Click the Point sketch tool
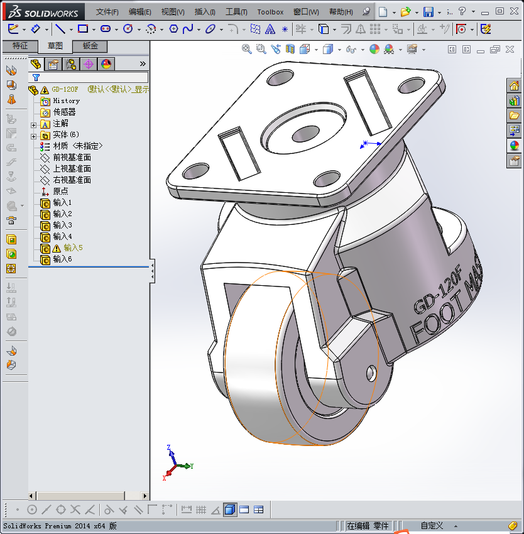Viewport: 524px width, 534px height. [285, 30]
